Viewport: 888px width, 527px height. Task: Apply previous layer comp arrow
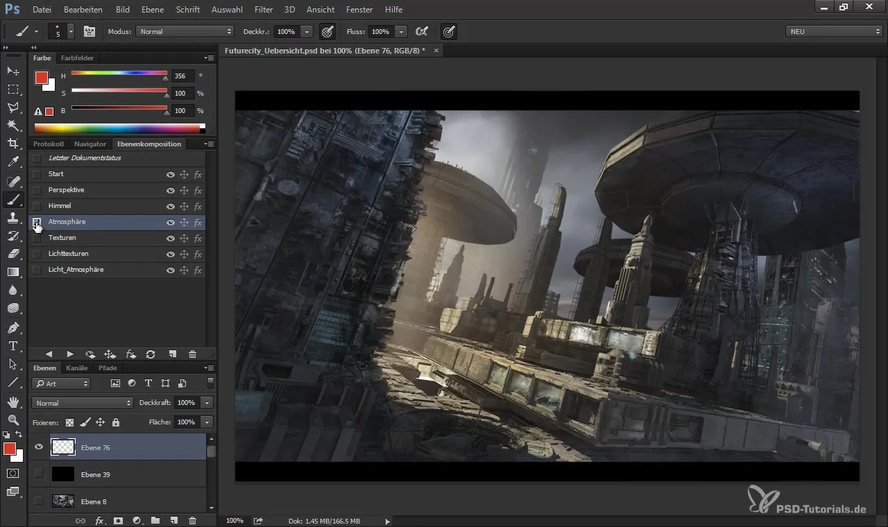[x=49, y=354]
